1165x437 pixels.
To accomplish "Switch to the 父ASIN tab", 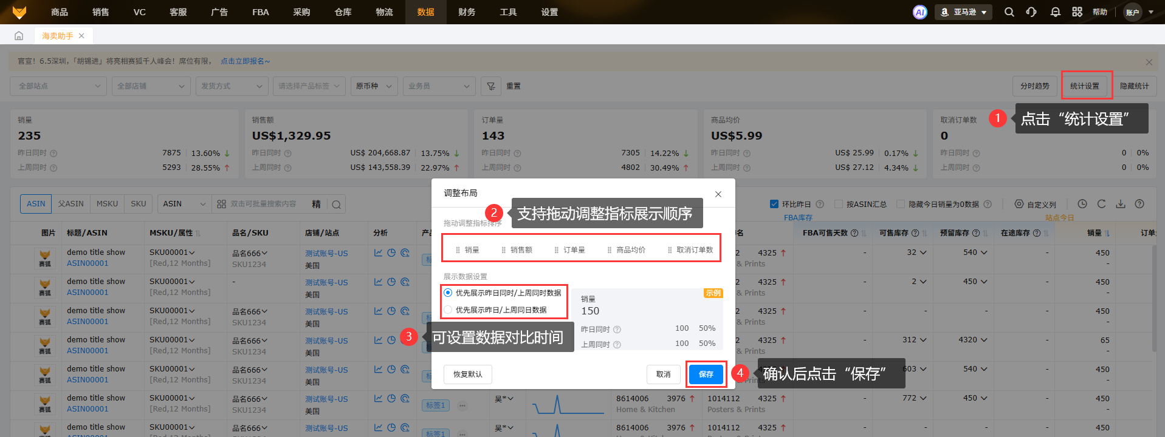I will point(71,204).
